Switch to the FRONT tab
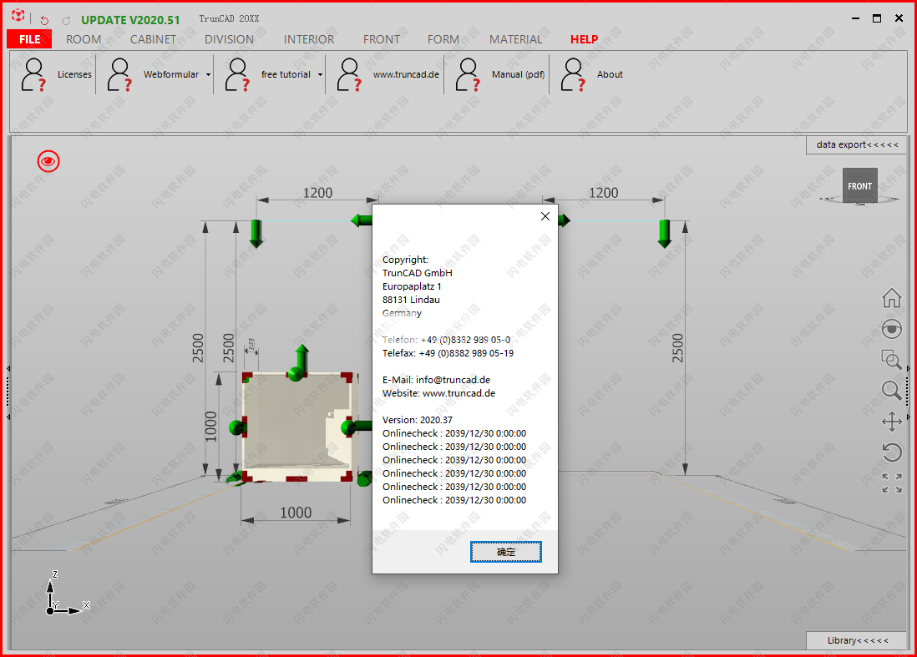This screenshot has width=917, height=657. pyautogui.click(x=382, y=39)
